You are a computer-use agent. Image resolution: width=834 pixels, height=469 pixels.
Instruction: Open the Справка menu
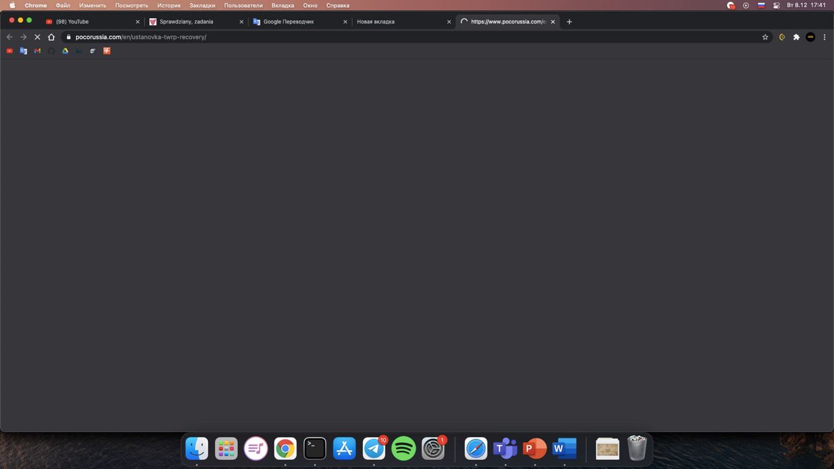pyautogui.click(x=338, y=5)
